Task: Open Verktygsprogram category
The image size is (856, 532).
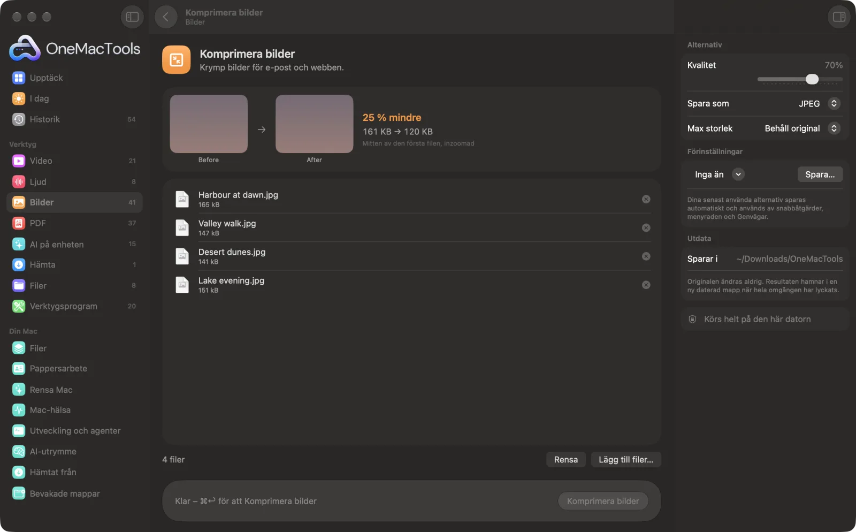Action: coord(74,306)
